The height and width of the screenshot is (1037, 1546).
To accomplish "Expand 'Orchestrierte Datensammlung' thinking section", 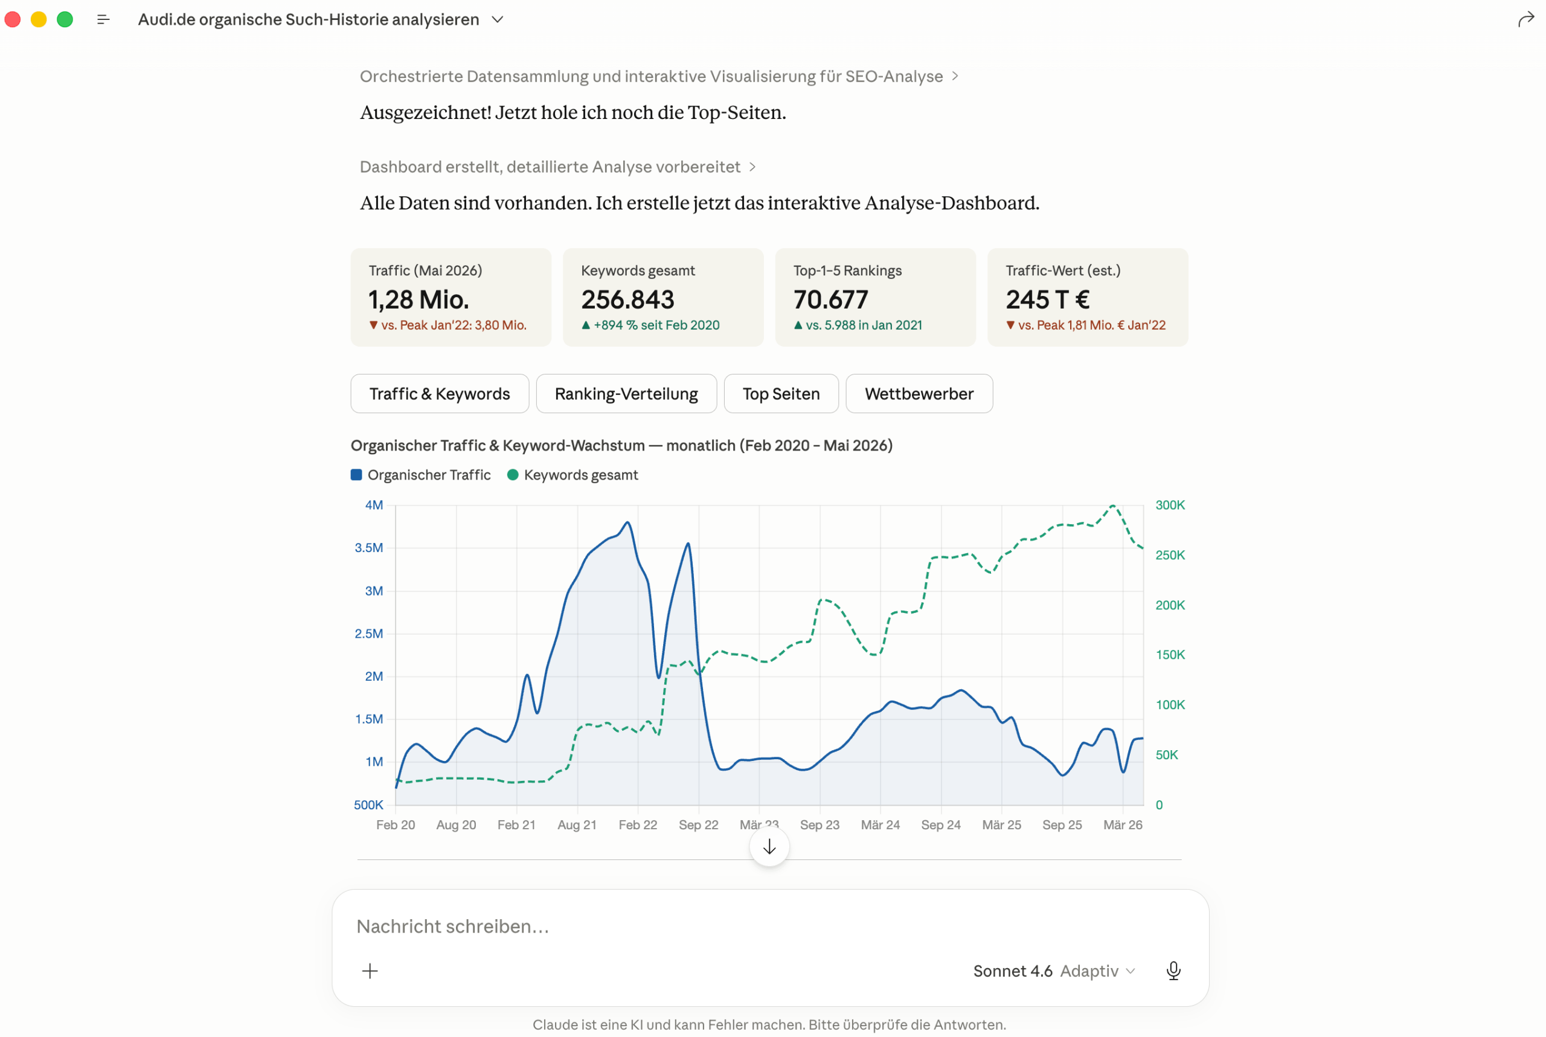I will coord(659,76).
